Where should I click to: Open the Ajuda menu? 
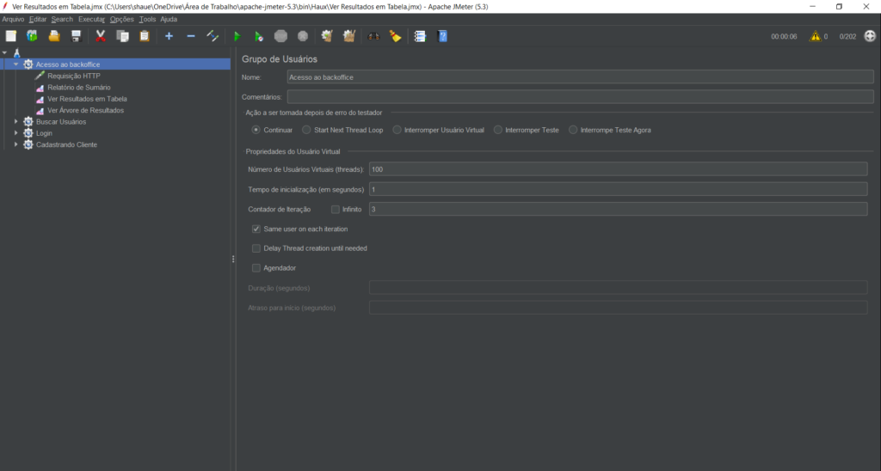point(169,19)
